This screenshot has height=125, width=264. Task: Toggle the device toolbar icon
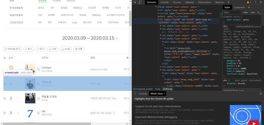[x=140, y=2]
